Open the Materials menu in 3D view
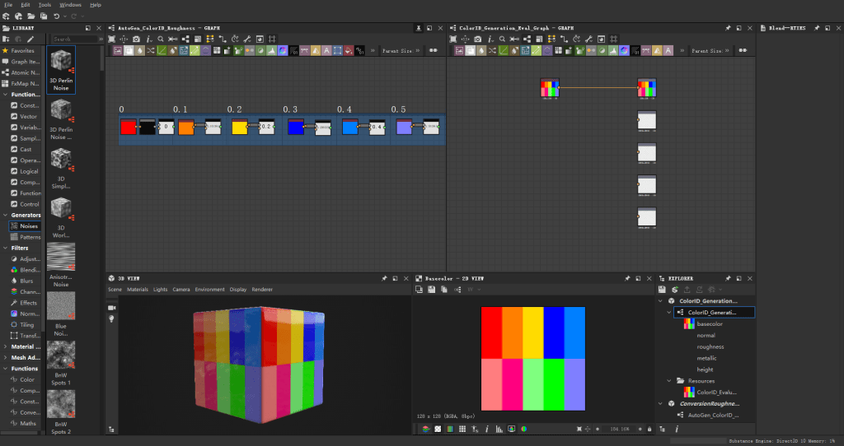This screenshot has height=446, width=844. click(x=138, y=290)
